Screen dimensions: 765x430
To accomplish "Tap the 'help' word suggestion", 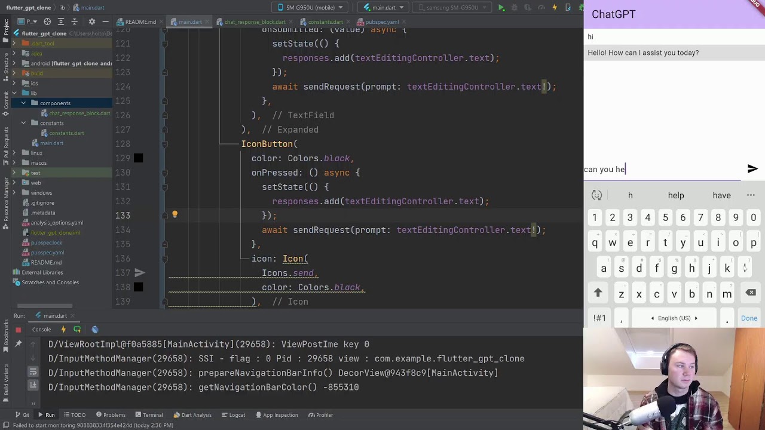I will click(676, 195).
